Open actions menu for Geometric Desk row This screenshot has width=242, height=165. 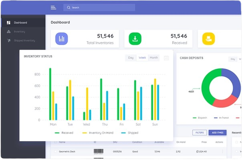[222, 151]
